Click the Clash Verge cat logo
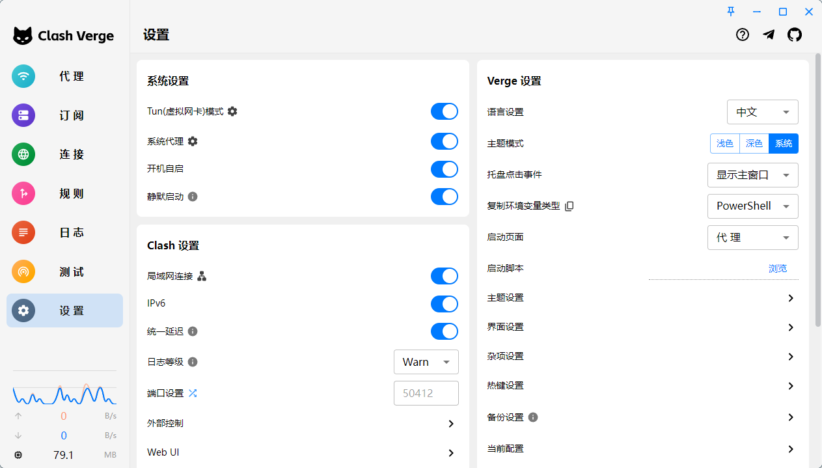 [x=23, y=36]
